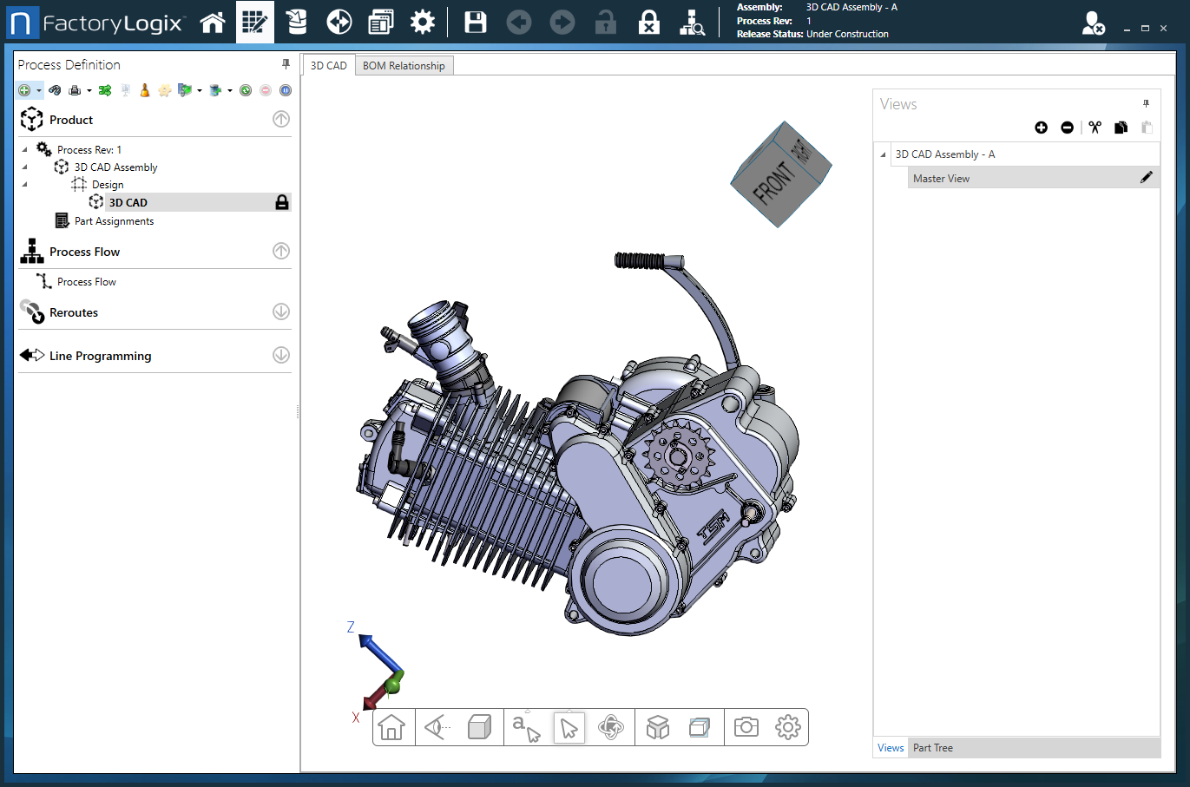Click the copy icon in the Views panel

(x=1121, y=128)
